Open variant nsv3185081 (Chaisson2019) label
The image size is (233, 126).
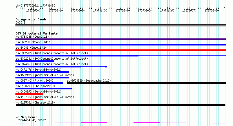pos(35,102)
